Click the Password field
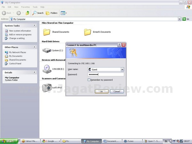Screen dimensions: 192x144 106,75
